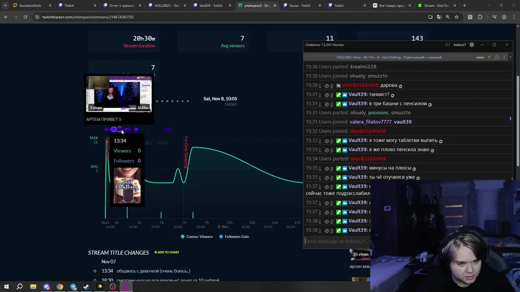Switch to Vault39 - Twitch browser tab
The height and width of the screenshot is (292, 520).
(x=211, y=6)
